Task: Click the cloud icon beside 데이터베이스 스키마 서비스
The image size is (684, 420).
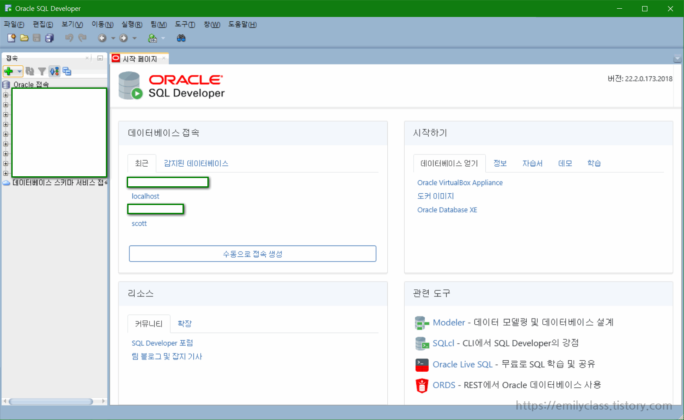Action: (6, 183)
